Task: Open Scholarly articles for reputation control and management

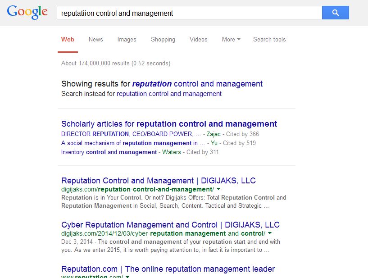Action: click(169, 124)
